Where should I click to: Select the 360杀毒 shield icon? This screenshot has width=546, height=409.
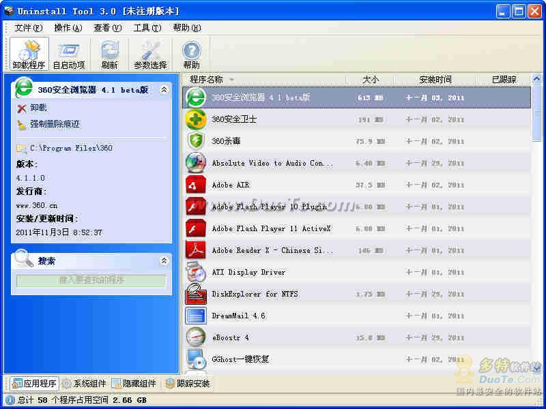pyautogui.click(x=196, y=141)
